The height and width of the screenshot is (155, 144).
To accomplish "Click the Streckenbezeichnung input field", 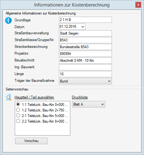I will point(85,47).
